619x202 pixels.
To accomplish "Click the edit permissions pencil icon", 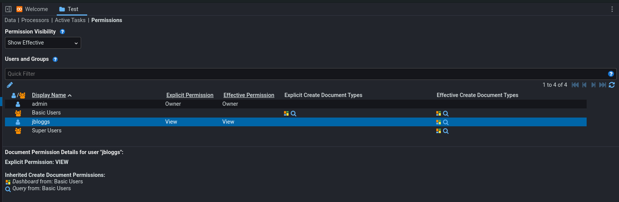I will (10, 85).
